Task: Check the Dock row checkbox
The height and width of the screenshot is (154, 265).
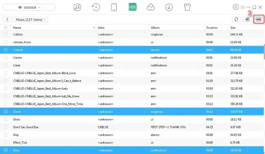Action: 6,119
